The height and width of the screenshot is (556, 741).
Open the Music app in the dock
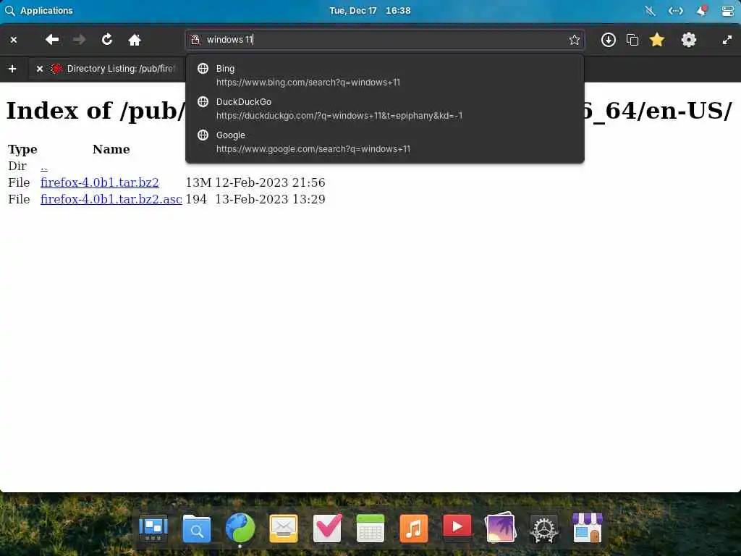coord(413,528)
